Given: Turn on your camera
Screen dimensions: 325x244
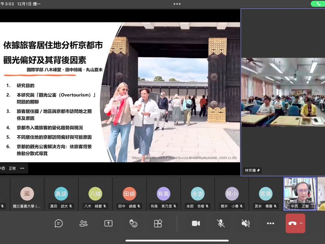Looking at the screenshot, I should tap(196, 223).
